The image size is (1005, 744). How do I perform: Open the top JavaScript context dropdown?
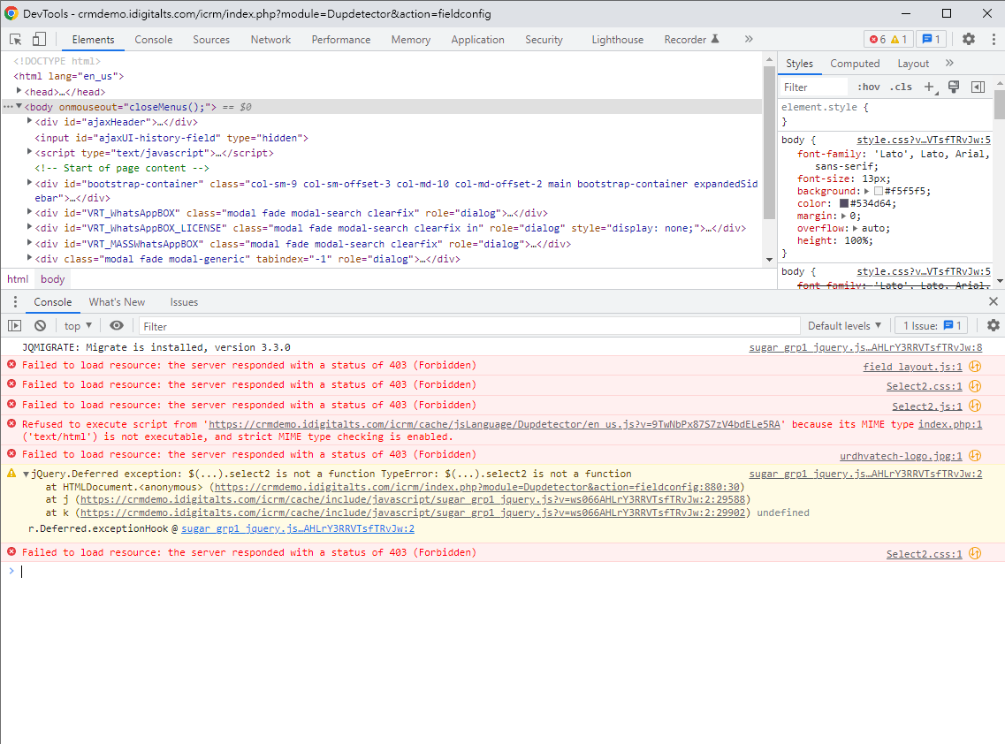[78, 325]
